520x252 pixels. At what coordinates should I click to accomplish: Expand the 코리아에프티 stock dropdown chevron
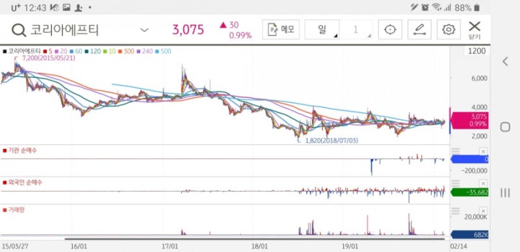144,30
